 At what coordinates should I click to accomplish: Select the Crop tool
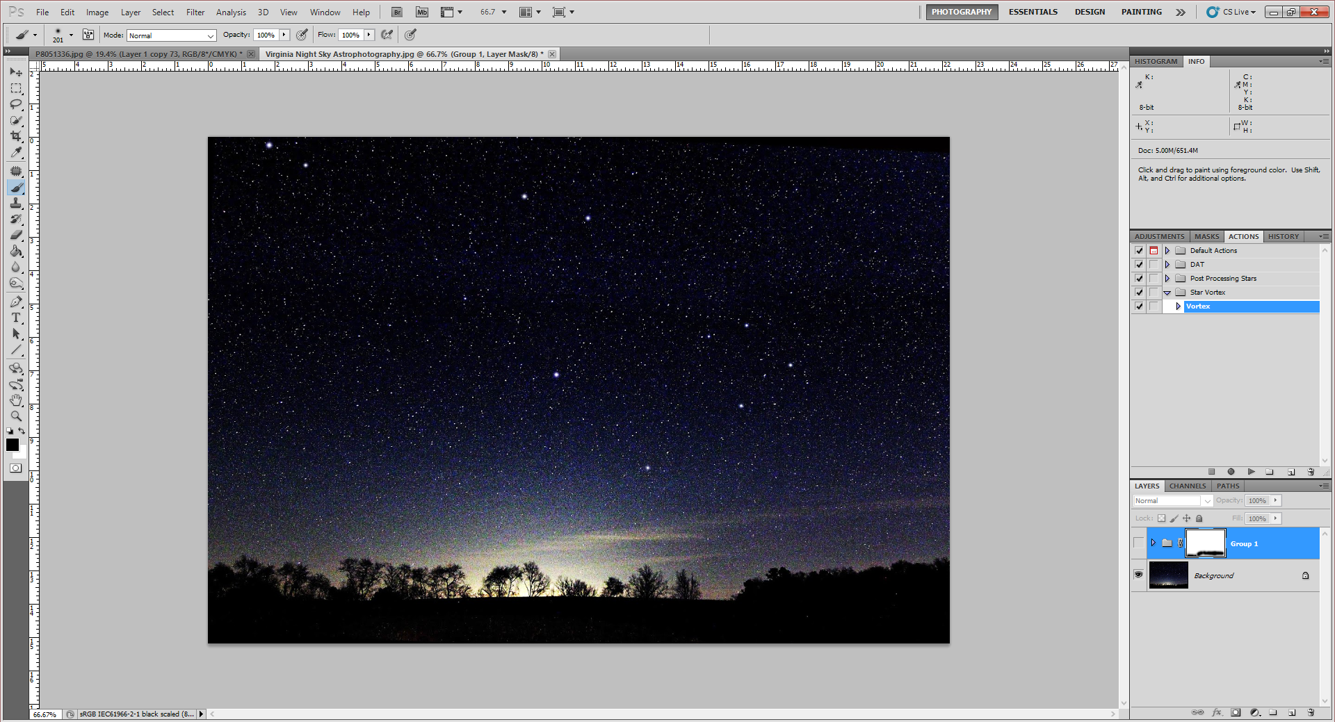[16, 136]
